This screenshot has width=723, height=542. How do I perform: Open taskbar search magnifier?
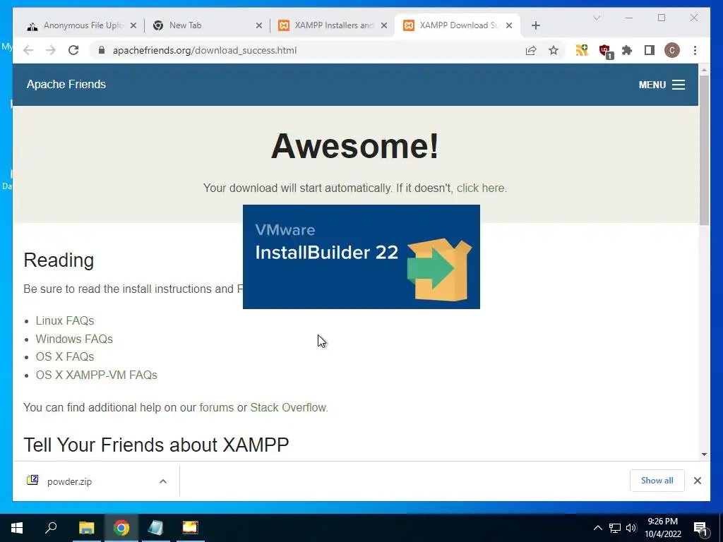click(x=51, y=528)
